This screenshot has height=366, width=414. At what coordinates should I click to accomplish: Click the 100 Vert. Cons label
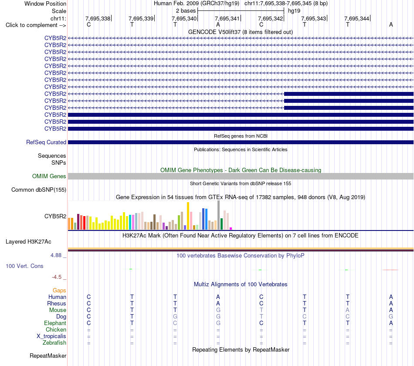click(24, 266)
